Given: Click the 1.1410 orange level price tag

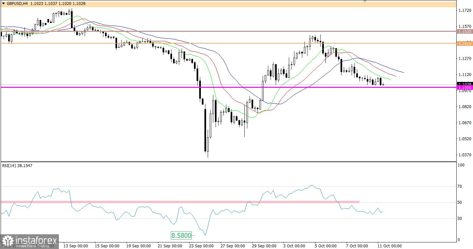Looking at the screenshot, I should coord(464,43).
